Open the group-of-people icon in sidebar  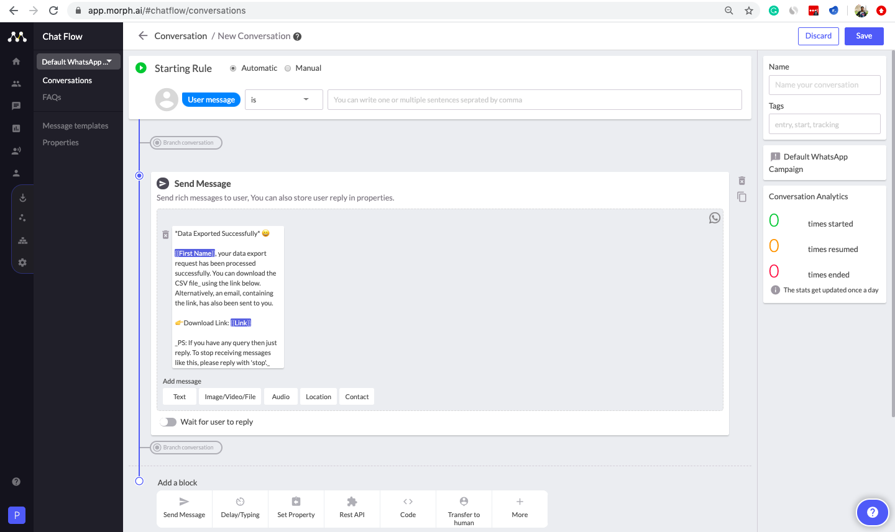point(16,84)
